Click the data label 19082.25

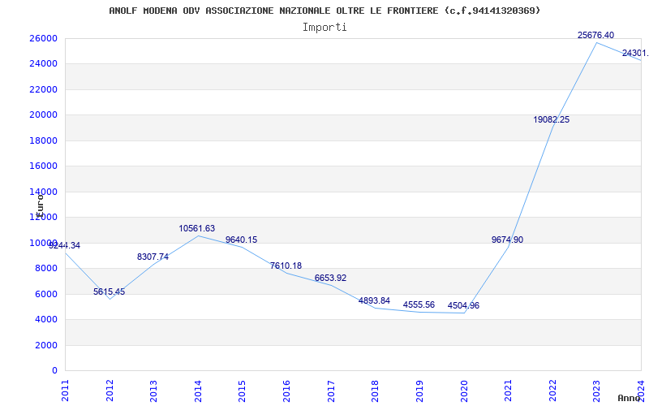click(552, 119)
